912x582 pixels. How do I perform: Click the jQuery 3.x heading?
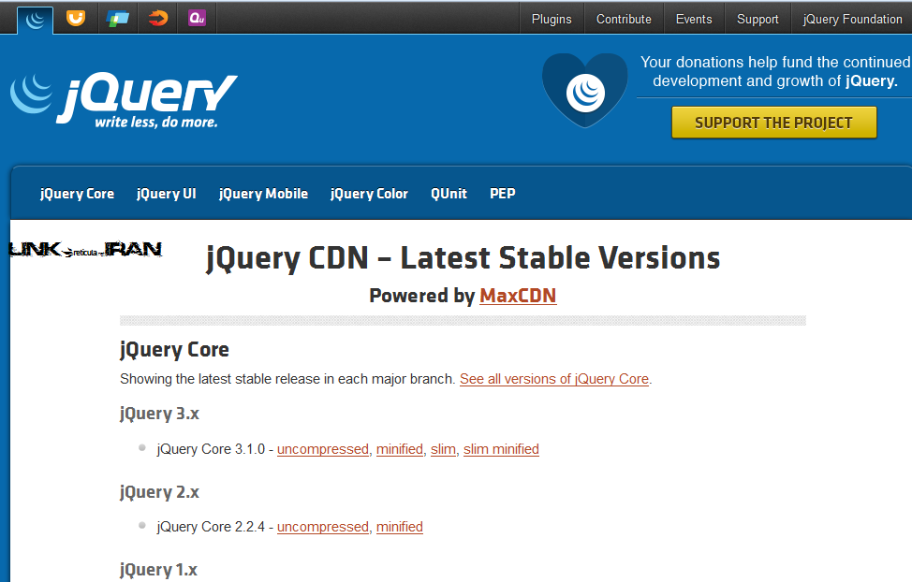pos(159,414)
